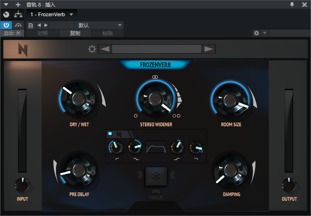311x216 pixels.
Task: Open the routing/sidechain icon
Action: tap(18, 14)
